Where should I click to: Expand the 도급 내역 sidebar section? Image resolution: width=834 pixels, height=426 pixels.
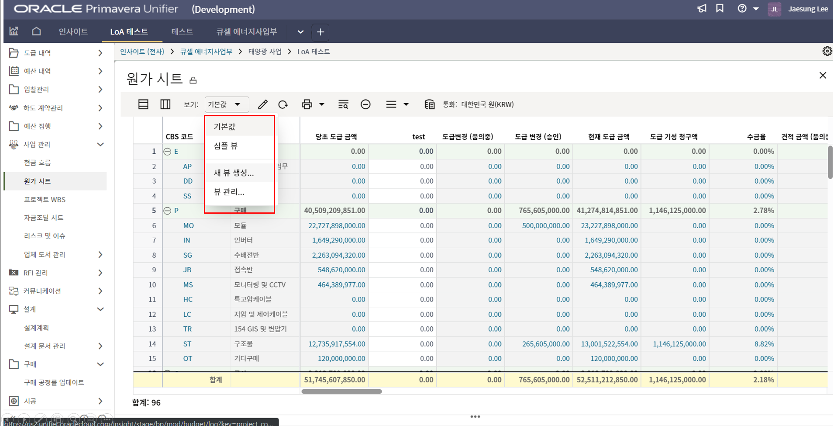100,53
